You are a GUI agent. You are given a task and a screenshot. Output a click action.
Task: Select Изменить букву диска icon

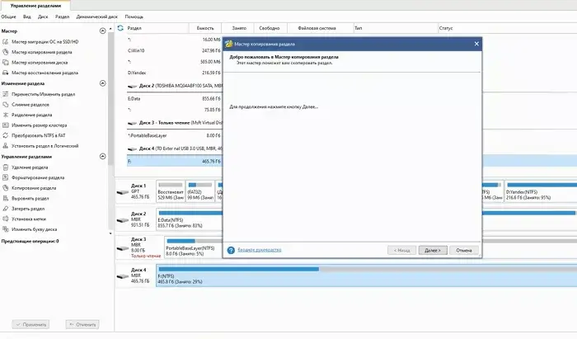click(x=6, y=229)
